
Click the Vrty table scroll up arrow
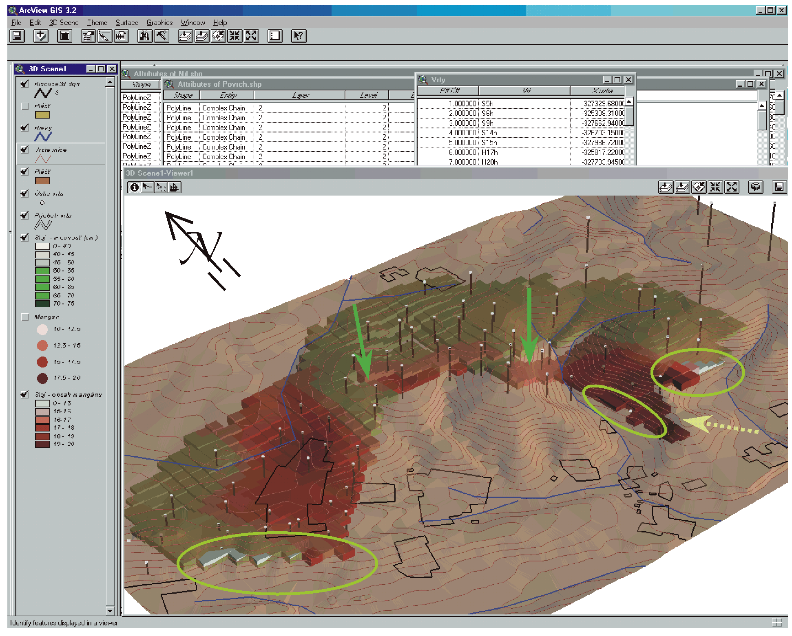pyautogui.click(x=629, y=101)
